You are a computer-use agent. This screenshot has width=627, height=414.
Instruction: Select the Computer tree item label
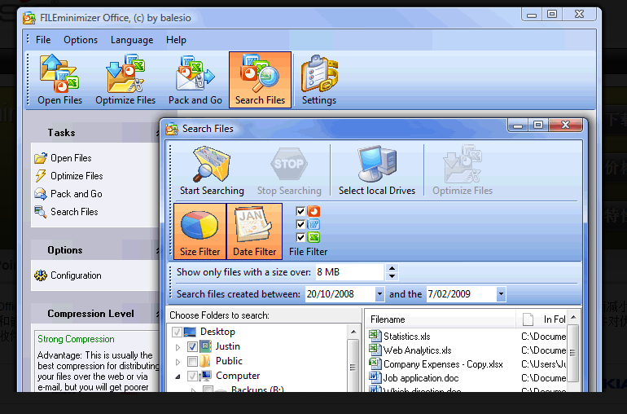click(x=238, y=376)
